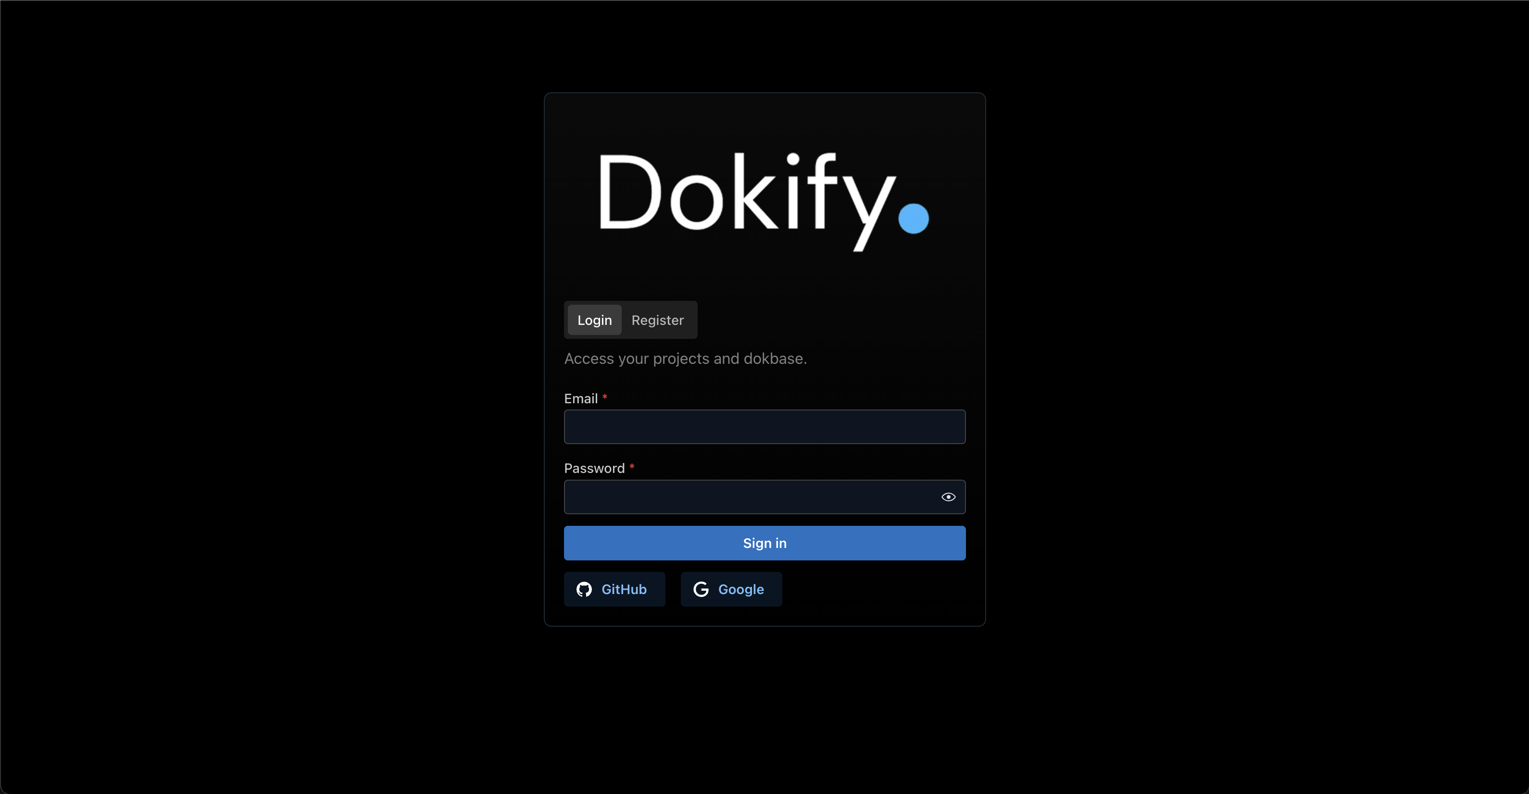
Task: Click the blue dot in the Dokify logo
Action: click(x=913, y=218)
